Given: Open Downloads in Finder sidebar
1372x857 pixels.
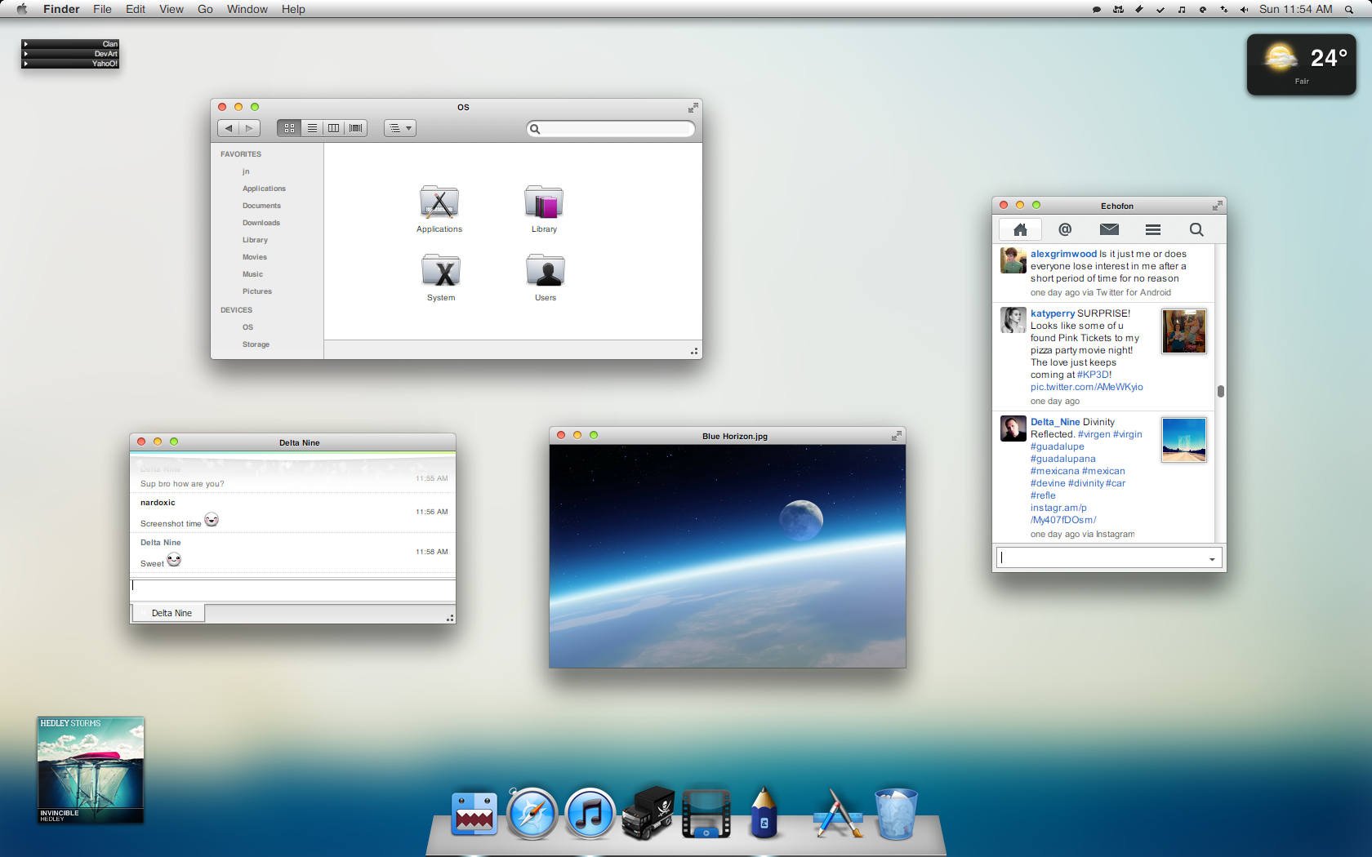Looking at the screenshot, I should [x=261, y=223].
